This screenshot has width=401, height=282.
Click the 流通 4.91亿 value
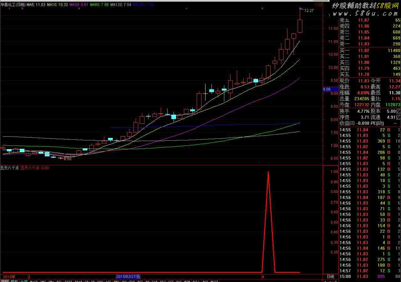(x=393, y=117)
